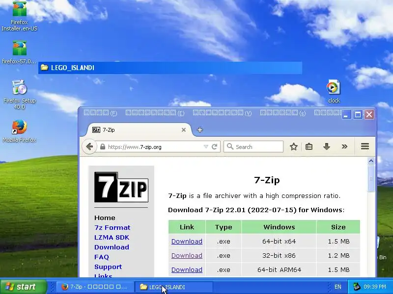Select the 7-Zip browser tab

pyautogui.click(x=140, y=130)
